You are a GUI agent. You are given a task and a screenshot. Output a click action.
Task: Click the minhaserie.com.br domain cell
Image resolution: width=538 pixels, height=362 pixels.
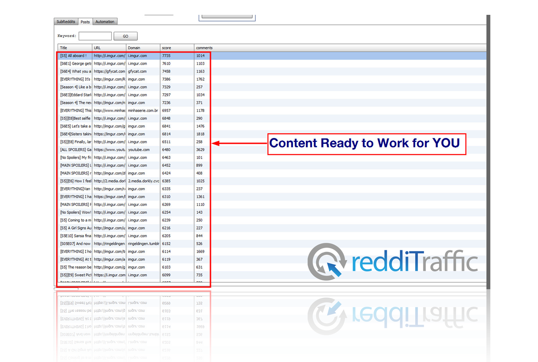(x=143, y=111)
